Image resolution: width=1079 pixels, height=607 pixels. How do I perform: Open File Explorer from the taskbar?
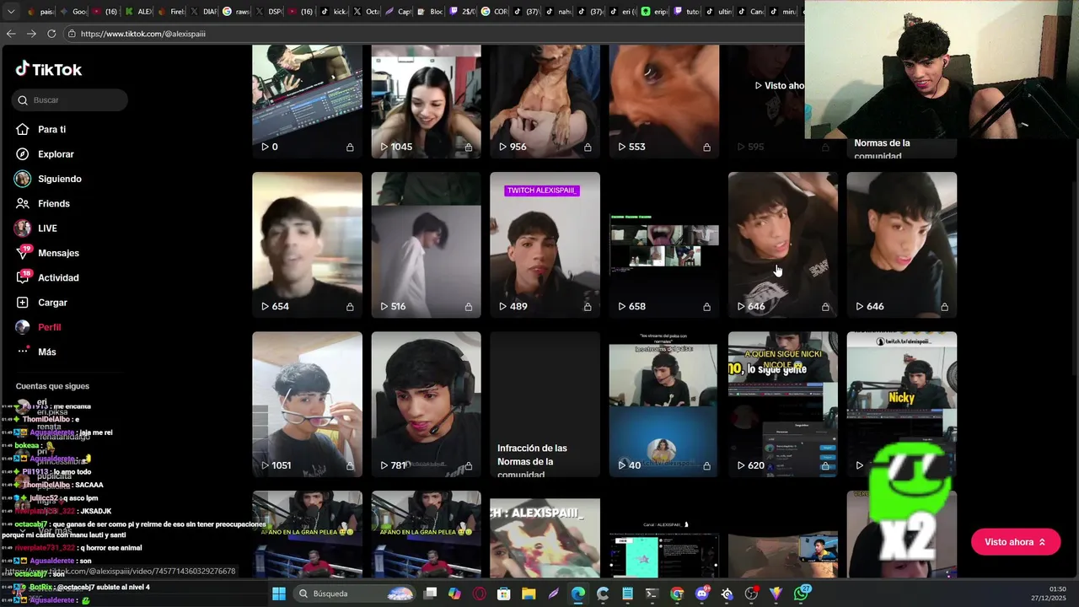[x=529, y=594]
